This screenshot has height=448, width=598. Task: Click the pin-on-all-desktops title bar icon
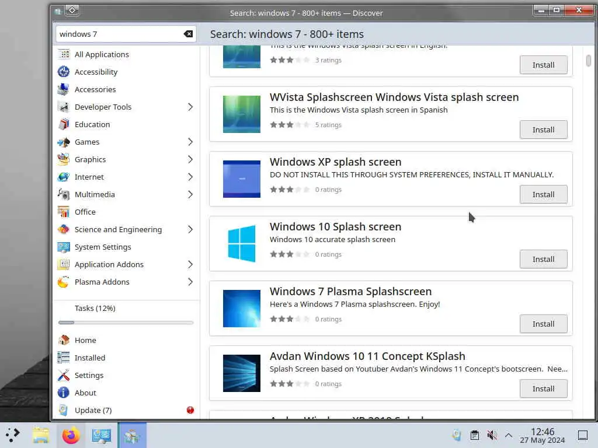coord(72,10)
